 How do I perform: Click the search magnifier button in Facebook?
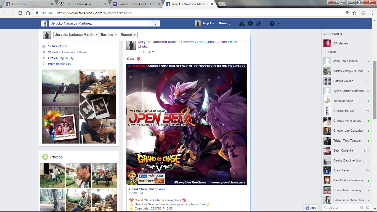pyautogui.click(x=154, y=23)
